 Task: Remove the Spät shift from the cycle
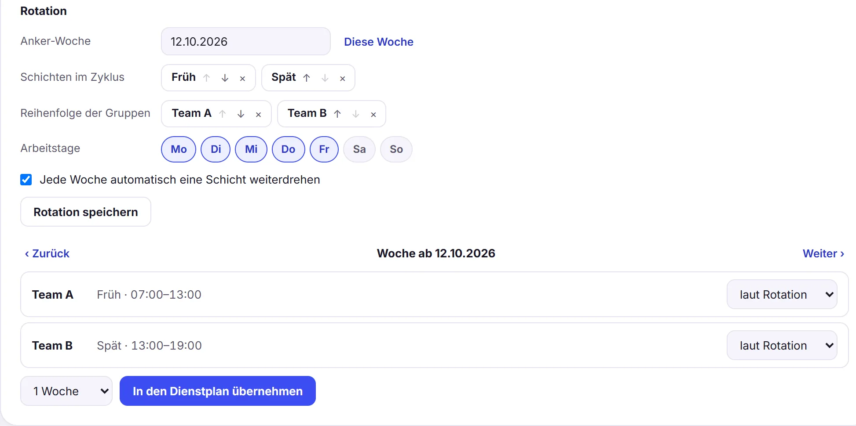[x=343, y=78]
